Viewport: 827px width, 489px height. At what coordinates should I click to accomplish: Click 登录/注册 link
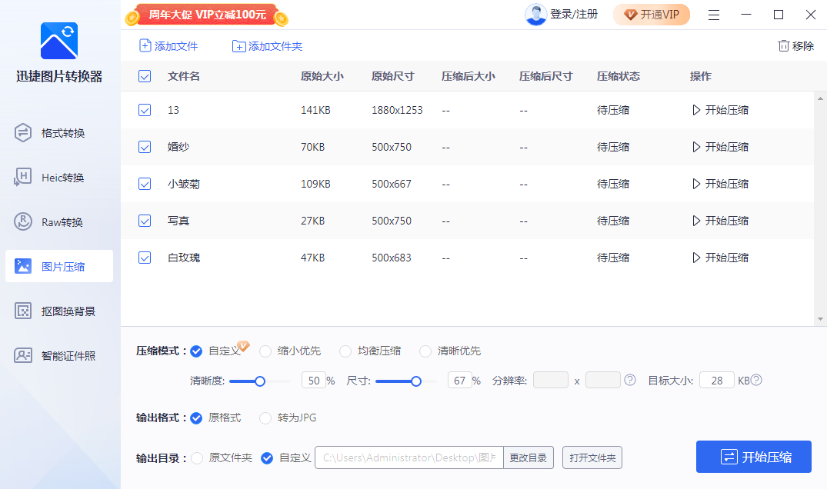click(572, 14)
